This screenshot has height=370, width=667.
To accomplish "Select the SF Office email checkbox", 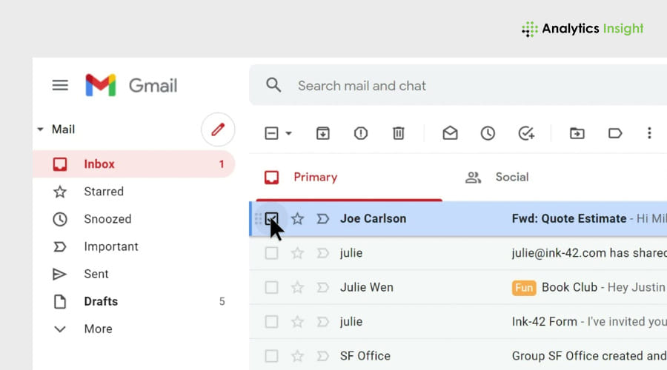I will [x=271, y=356].
